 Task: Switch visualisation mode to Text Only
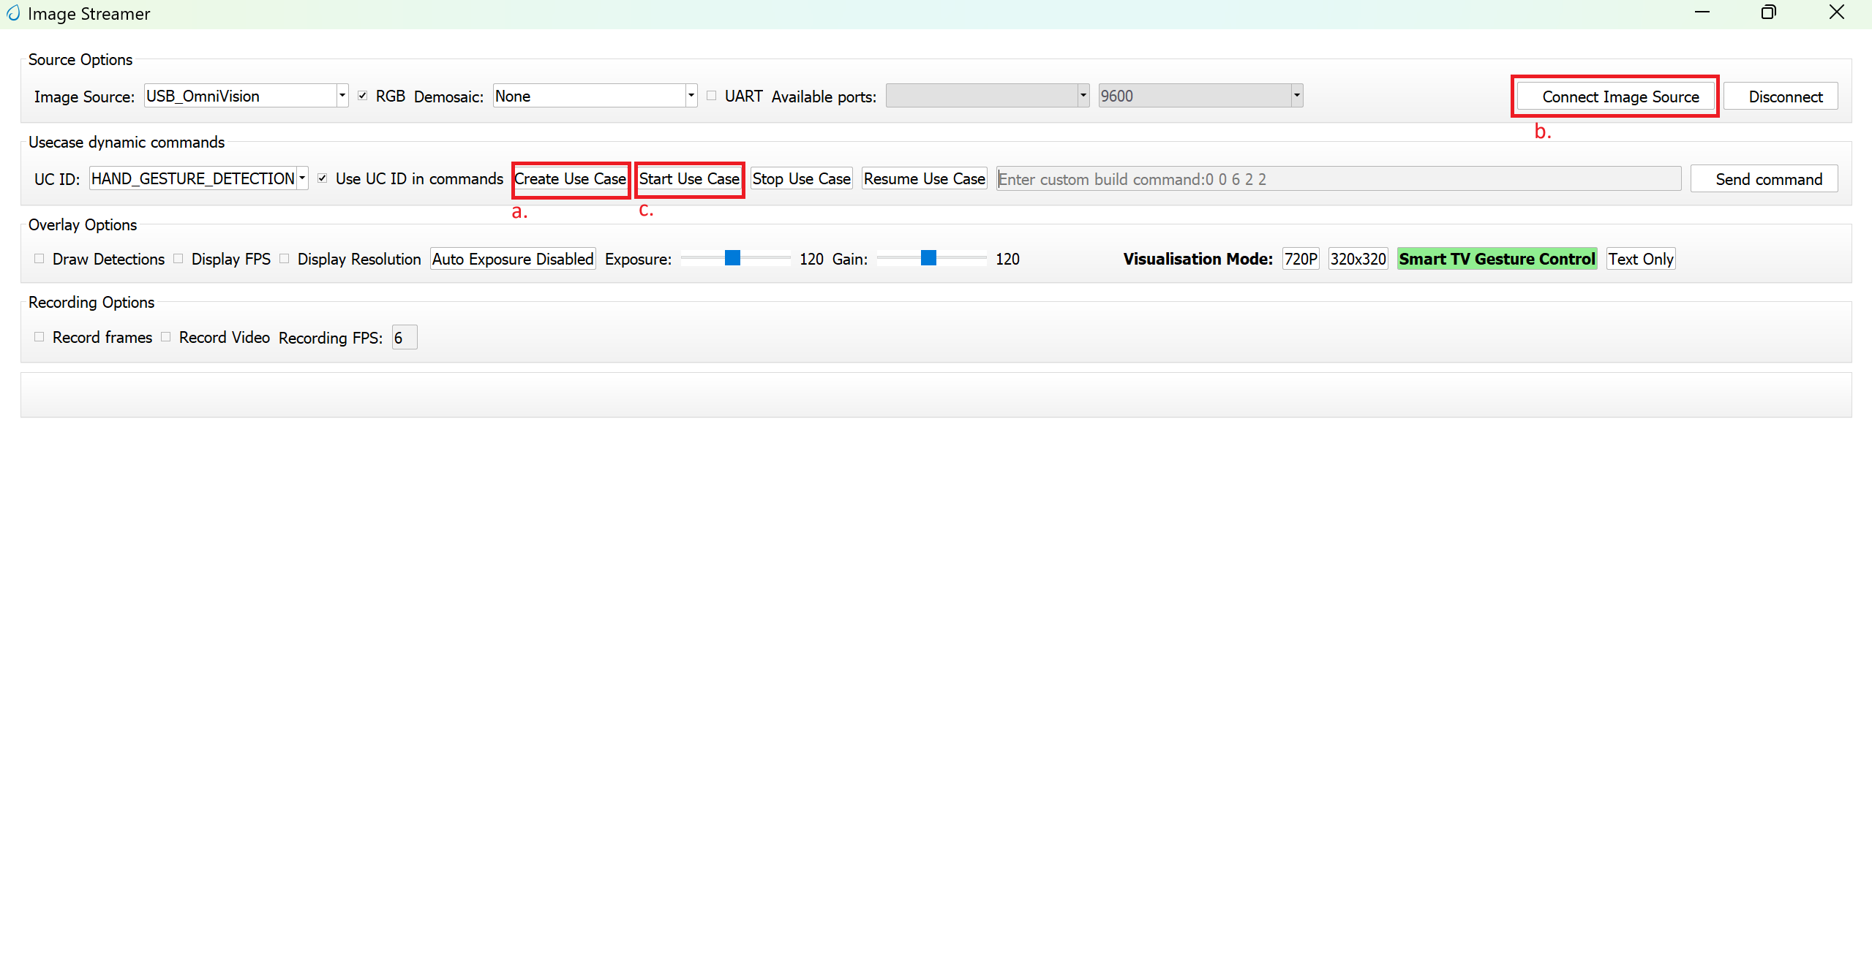point(1640,258)
